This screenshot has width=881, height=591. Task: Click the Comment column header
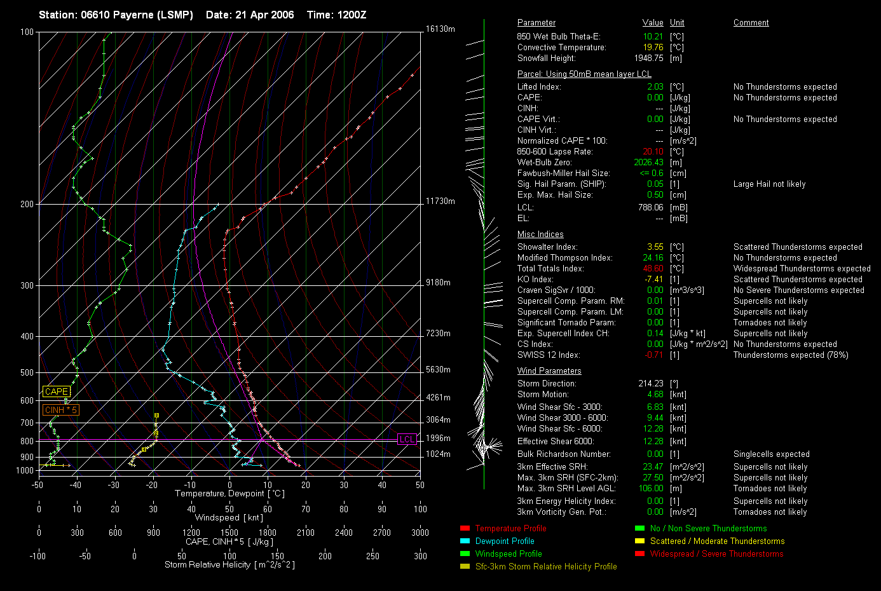[751, 23]
